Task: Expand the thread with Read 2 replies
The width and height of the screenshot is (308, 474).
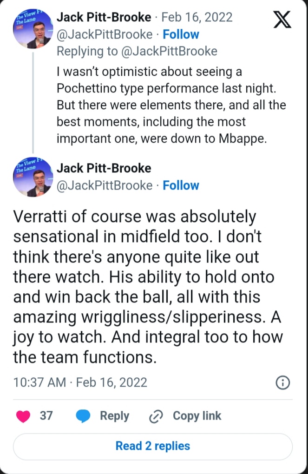Action: tap(153, 446)
